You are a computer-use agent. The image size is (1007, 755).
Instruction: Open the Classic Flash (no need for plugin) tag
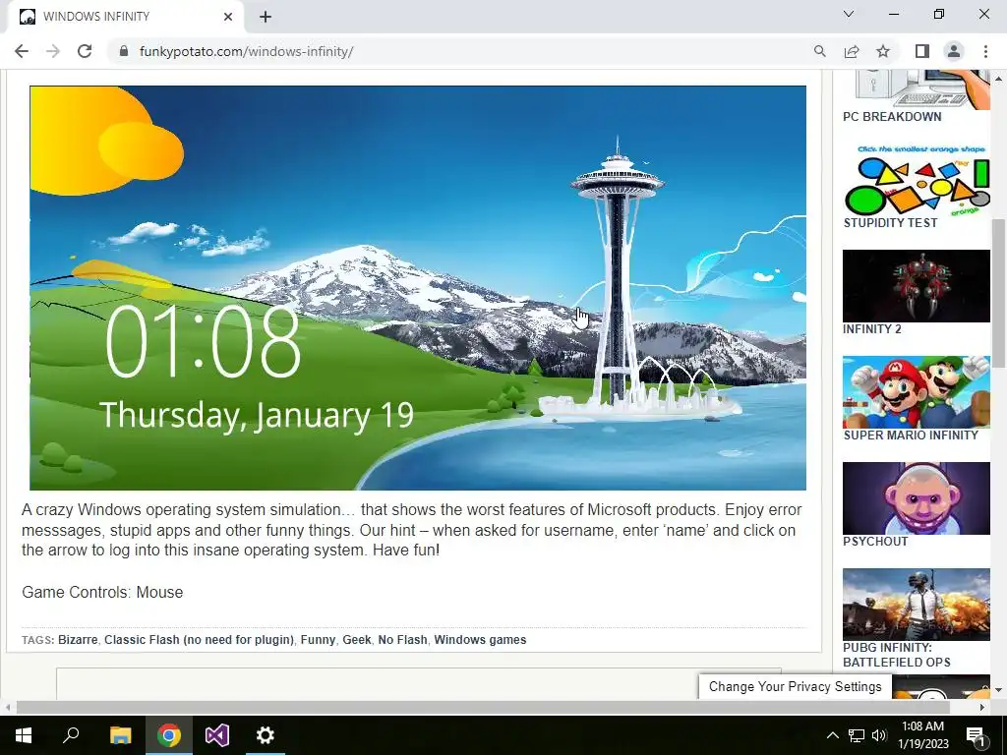pyautogui.click(x=199, y=639)
